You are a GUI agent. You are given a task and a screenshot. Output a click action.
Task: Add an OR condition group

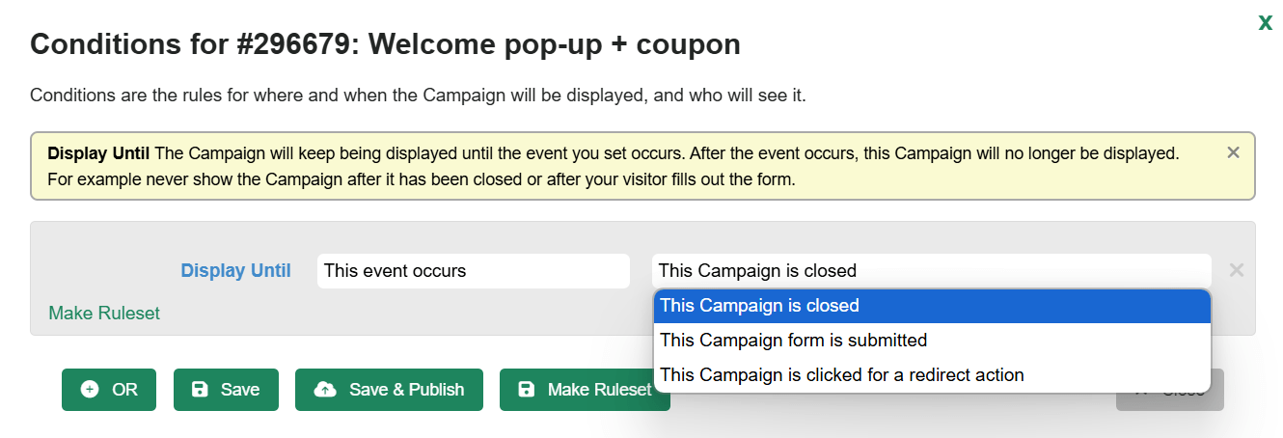(109, 390)
